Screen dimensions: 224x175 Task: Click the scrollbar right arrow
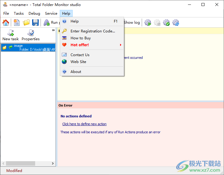coord(53,163)
